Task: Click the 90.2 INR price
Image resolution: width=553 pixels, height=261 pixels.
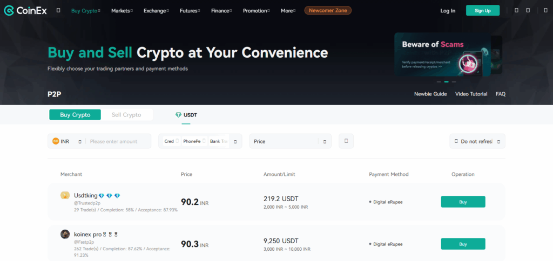Action: (x=194, y=202)
